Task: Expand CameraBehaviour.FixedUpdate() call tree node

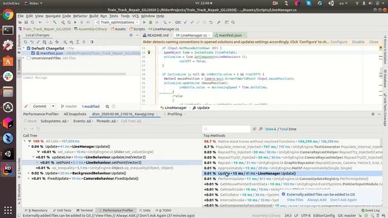Action: click(x=28, y=179)
